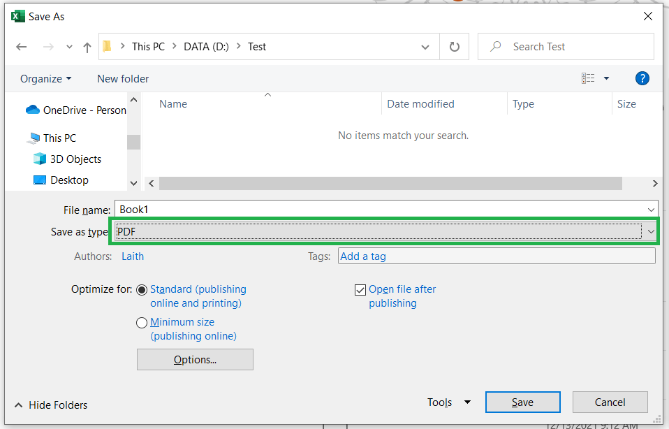Select Standard publishing optimization radio button

tap(142, 290)
